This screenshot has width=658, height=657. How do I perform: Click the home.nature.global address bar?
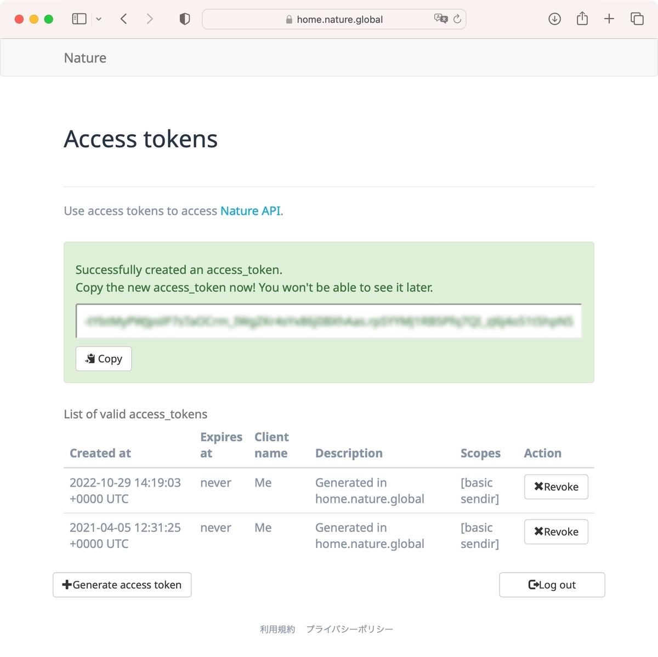tap(340, 19)
